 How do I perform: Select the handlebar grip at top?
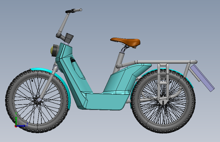coord(78,10)
